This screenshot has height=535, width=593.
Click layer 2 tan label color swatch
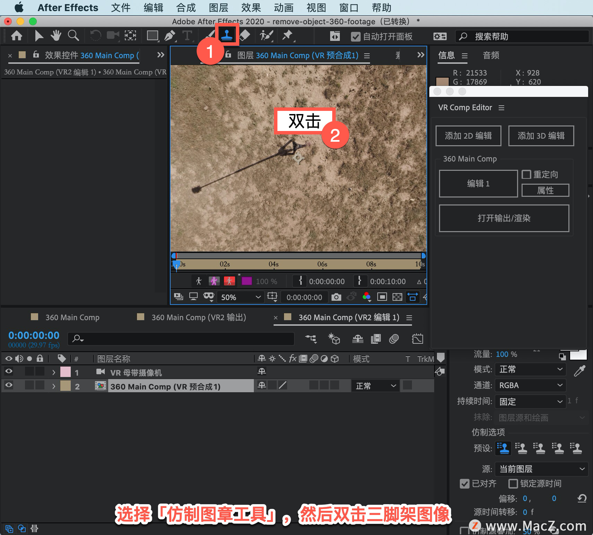(x=65, y=386)
